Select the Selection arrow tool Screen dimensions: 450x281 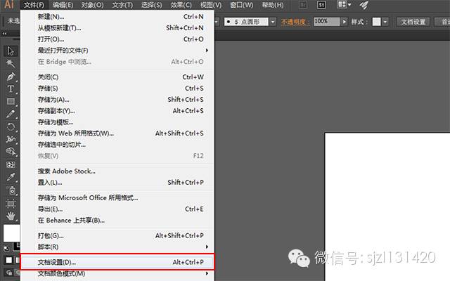click(x=11, y=51)
